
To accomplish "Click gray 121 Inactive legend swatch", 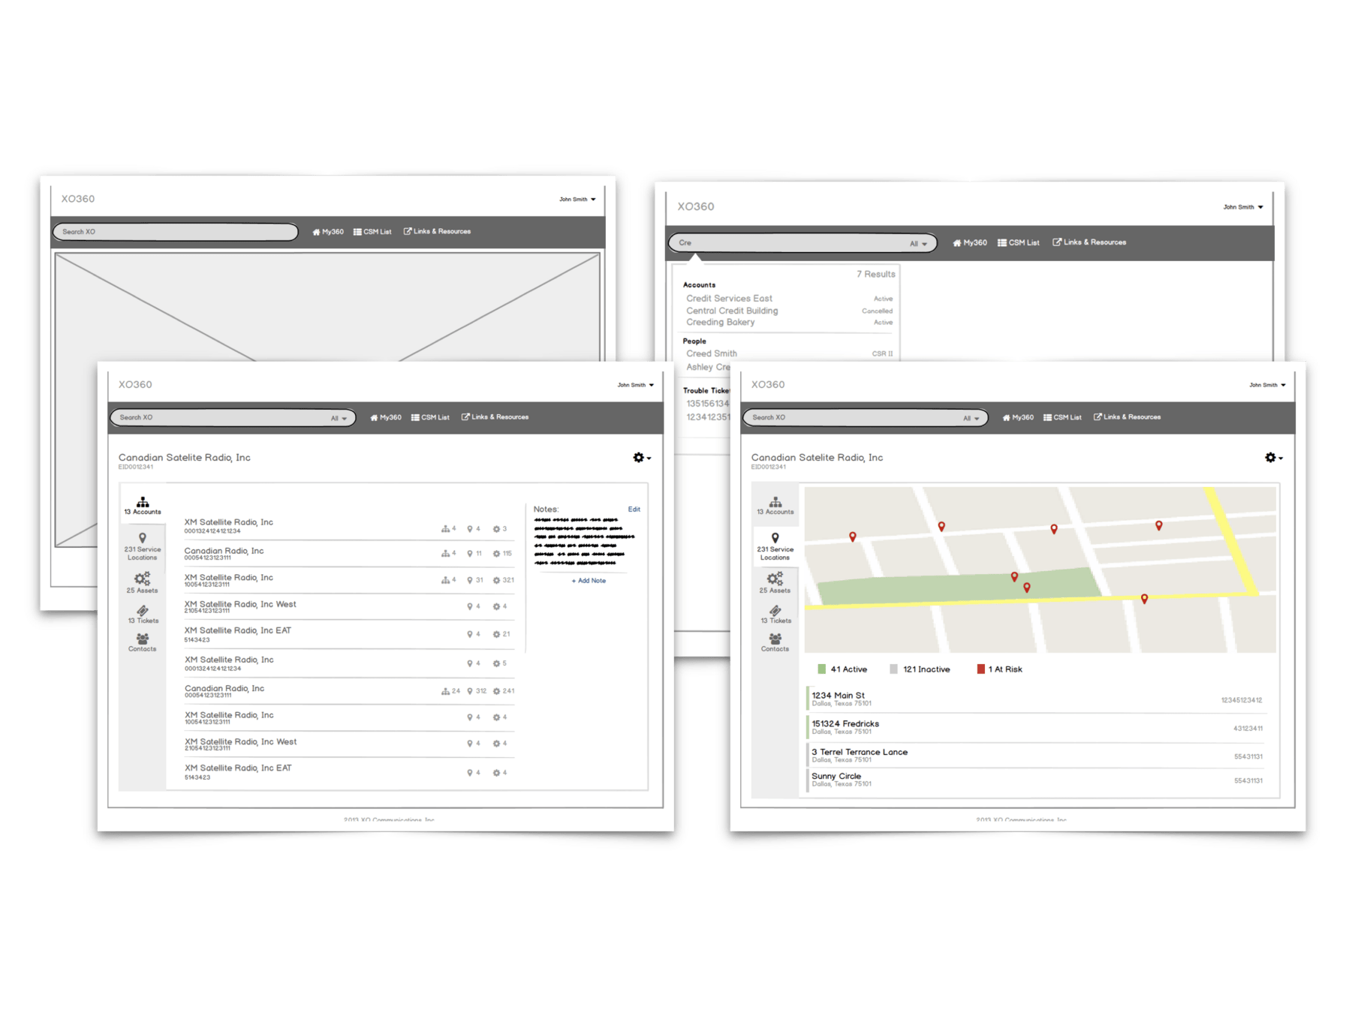I will click(893, 669).
